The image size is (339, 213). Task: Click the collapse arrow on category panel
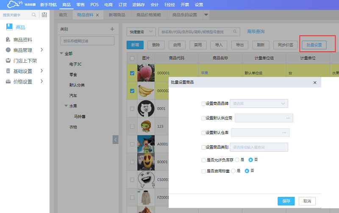[115, 139]
